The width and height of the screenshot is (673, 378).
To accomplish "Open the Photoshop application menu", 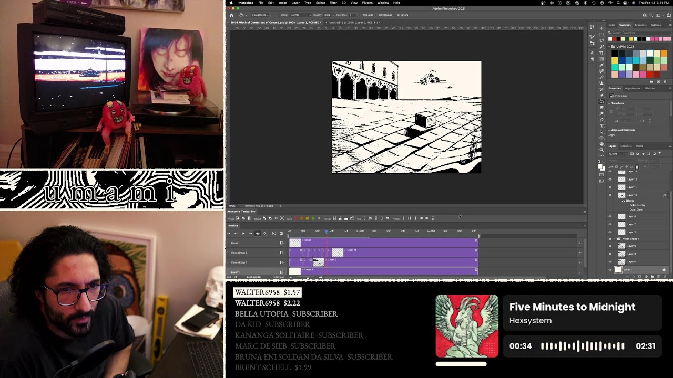I will 245,3.
